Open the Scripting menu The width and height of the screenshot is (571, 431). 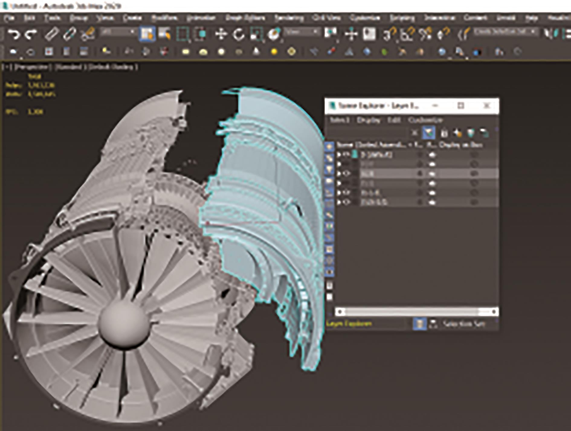(x=402, y=18)
